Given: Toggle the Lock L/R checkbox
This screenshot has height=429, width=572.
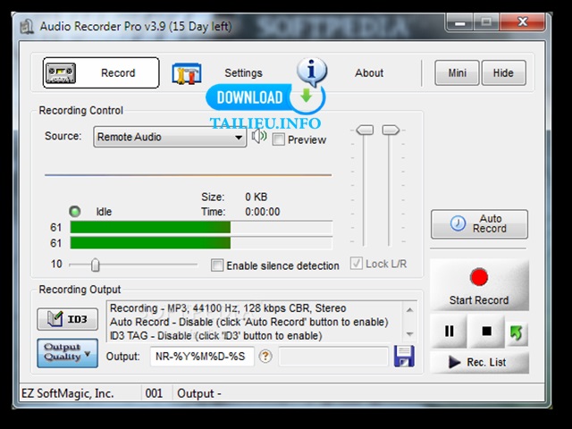Looking at the screenshot, I should tap(356, 264).
